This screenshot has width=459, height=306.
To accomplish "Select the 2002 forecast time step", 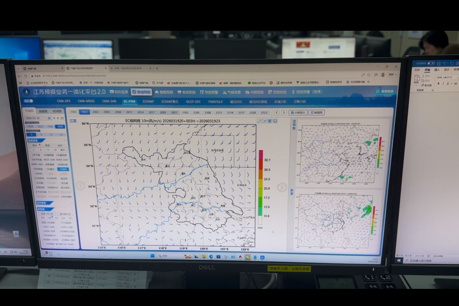I will (95, 112).
